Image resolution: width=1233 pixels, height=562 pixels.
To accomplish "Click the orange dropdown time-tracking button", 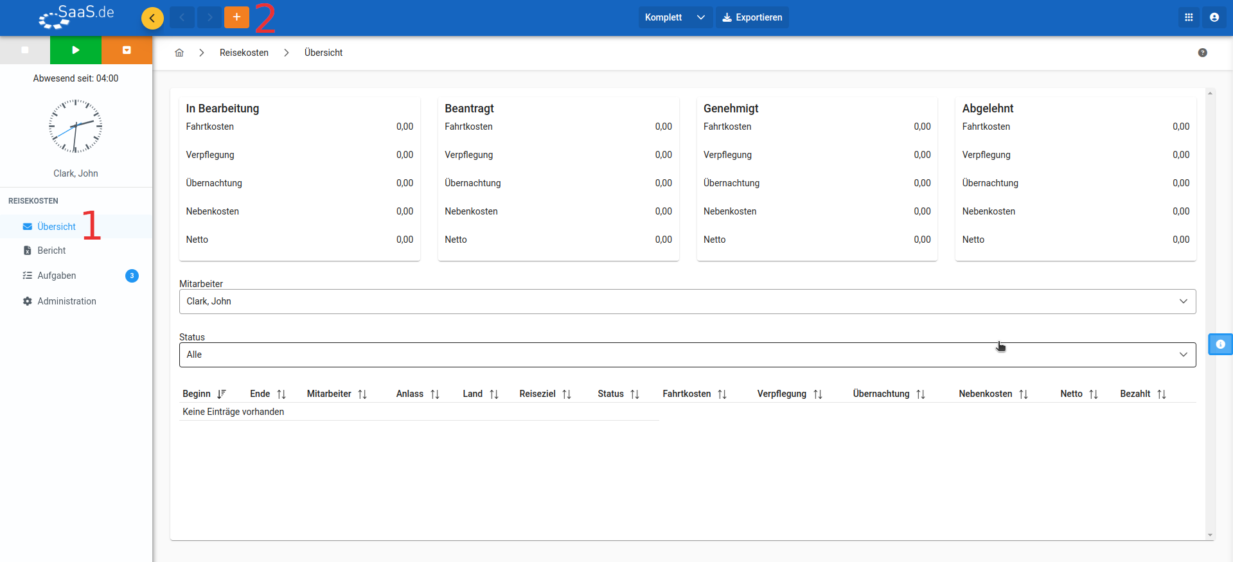I will [x=127, y=50].
